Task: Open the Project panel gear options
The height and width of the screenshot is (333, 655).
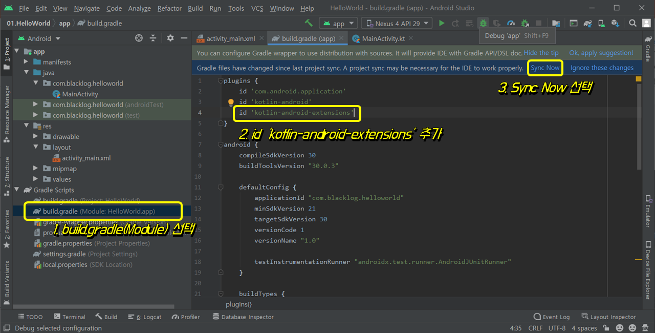Action: click(x=170, y=38)
